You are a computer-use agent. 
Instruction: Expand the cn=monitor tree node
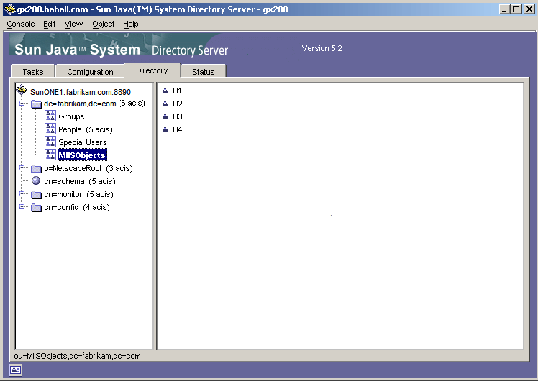pos(22,194)
